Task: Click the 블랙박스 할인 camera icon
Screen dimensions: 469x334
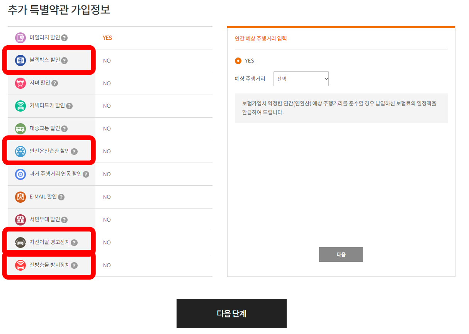Action: point(21,60)
